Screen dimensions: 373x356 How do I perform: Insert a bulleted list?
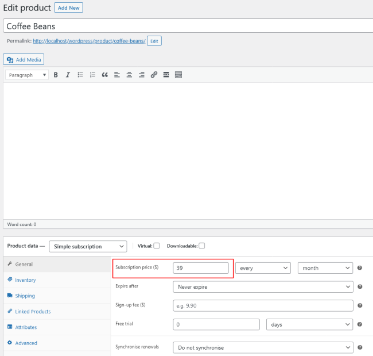[80, 75]
